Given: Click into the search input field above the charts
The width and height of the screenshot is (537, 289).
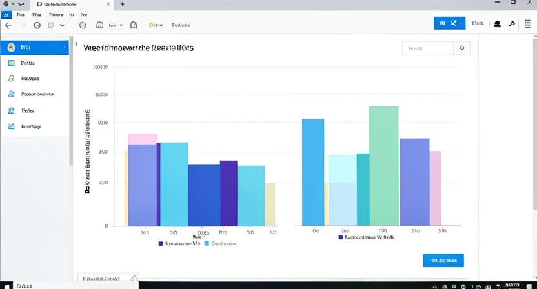Looking at the screenshot, I should (427, 48).
